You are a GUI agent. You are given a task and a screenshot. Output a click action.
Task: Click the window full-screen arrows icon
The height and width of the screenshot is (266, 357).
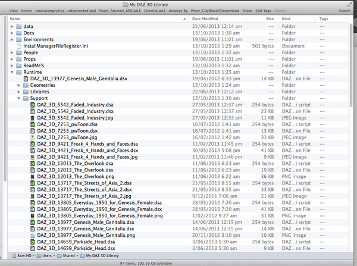[349, 5]
